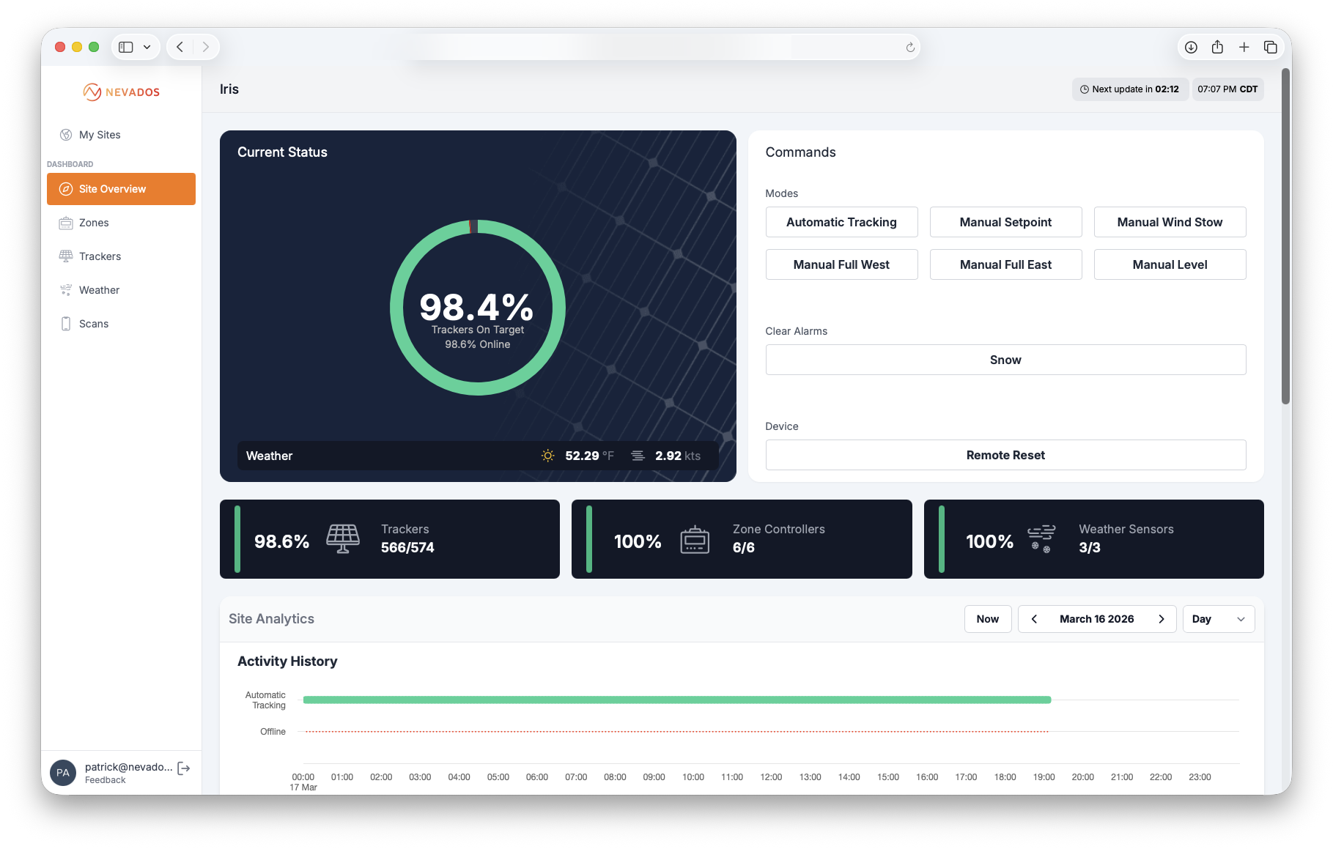Go to previous date with left chevron
This screenshot has height=849, width=1333.
1034,618
